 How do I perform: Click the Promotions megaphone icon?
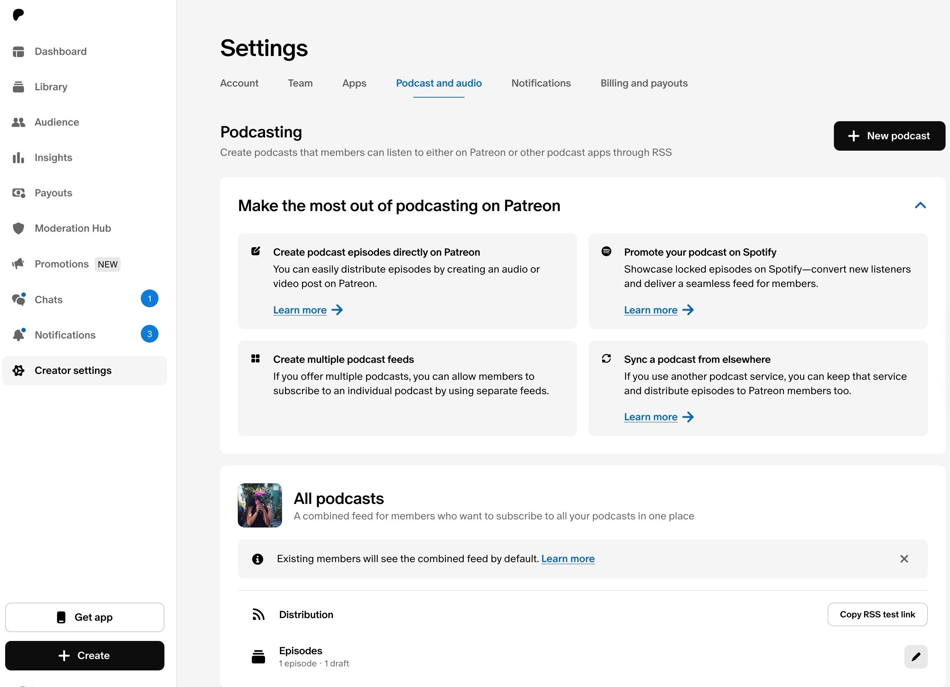click(x=18, y=264)
